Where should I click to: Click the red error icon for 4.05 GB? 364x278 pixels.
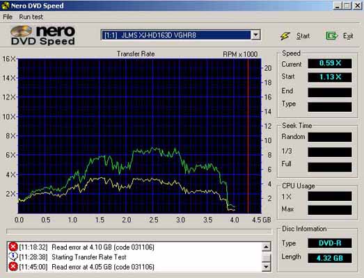pyautogui.click(x=13, y=267)
